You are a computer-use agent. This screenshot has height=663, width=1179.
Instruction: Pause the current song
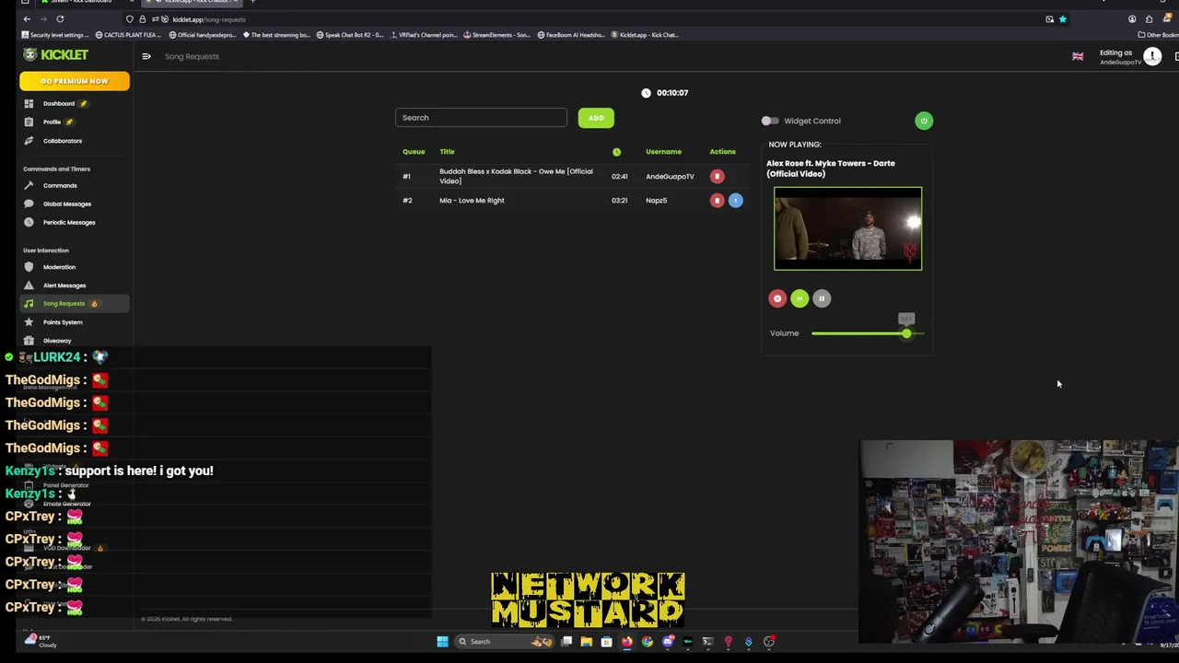822,298
